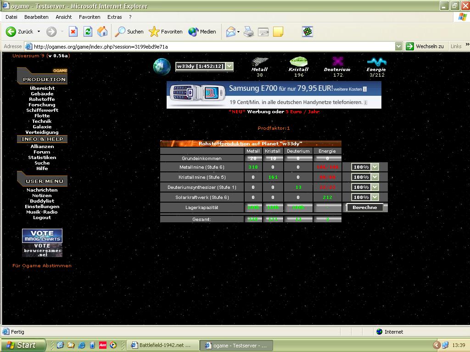Open the Einstellungen link
The width and height of the screenshot is (470, 352).
pos(42,207)
